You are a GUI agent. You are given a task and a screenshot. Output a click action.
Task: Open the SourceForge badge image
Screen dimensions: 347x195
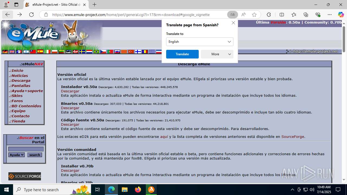click(x=25, y=176)
